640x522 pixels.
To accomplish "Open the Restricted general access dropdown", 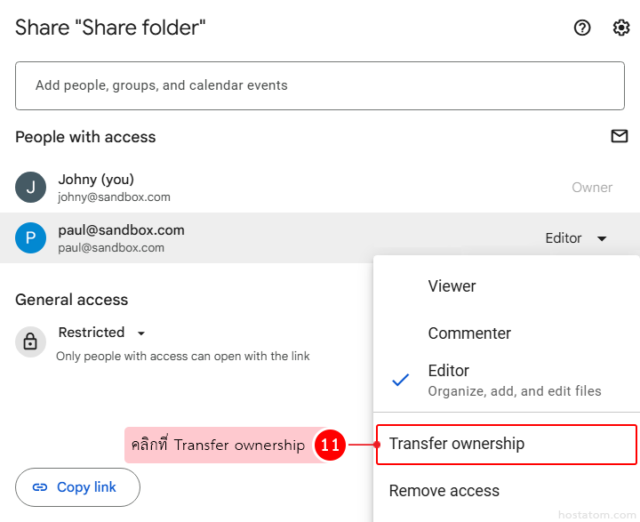I will coord(140,333).
